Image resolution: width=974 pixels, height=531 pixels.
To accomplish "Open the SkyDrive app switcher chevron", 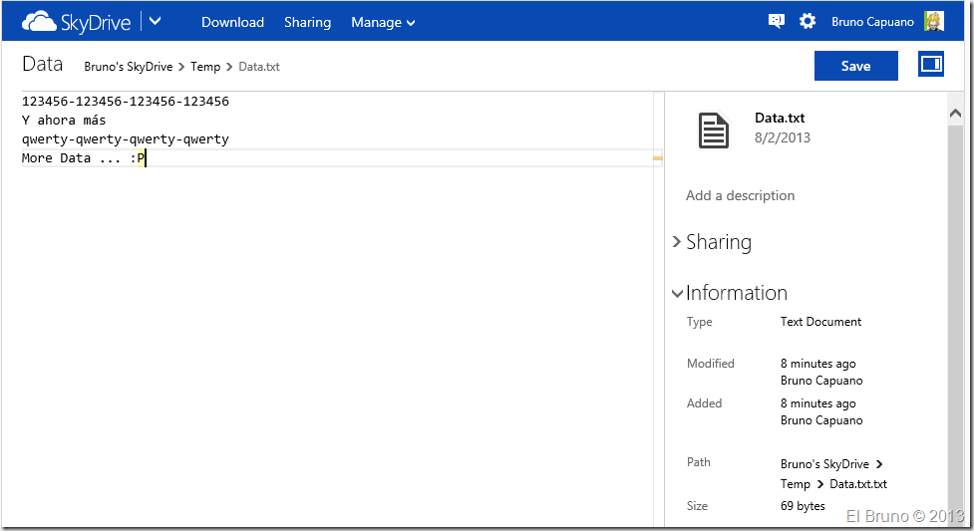I will [155, 22].
